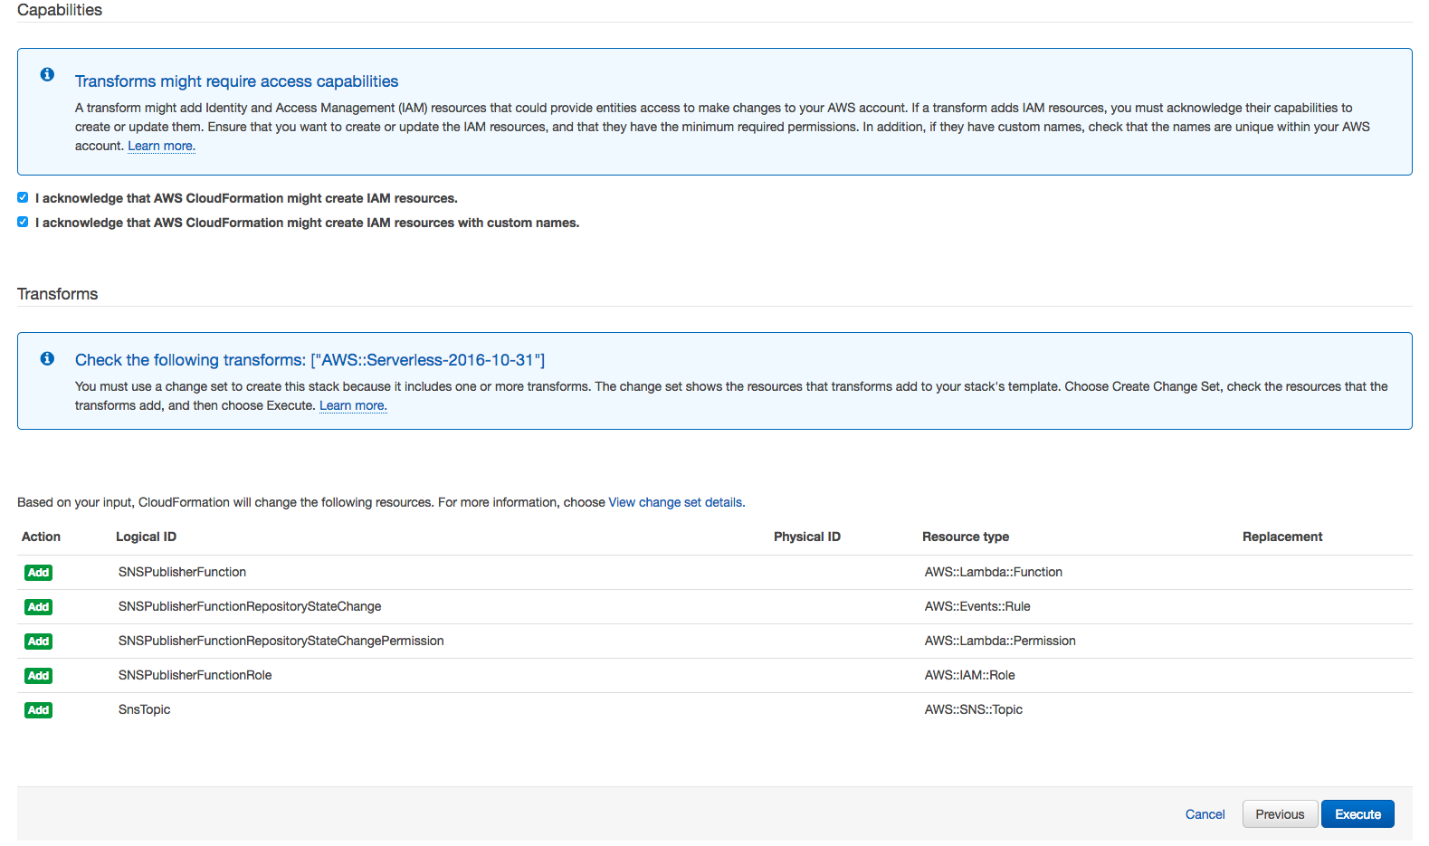Click Add badge for SNSPublisherFunctionRole row
Image resolution: width=1429 pixels, height=846 pixels.
click(38, 676)
